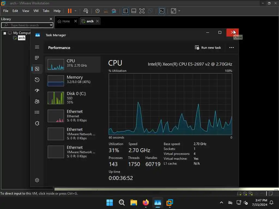Open VMware Help menu
This screenshot has height=209, width=279.
pyautogui.click(x=57, y=11)
